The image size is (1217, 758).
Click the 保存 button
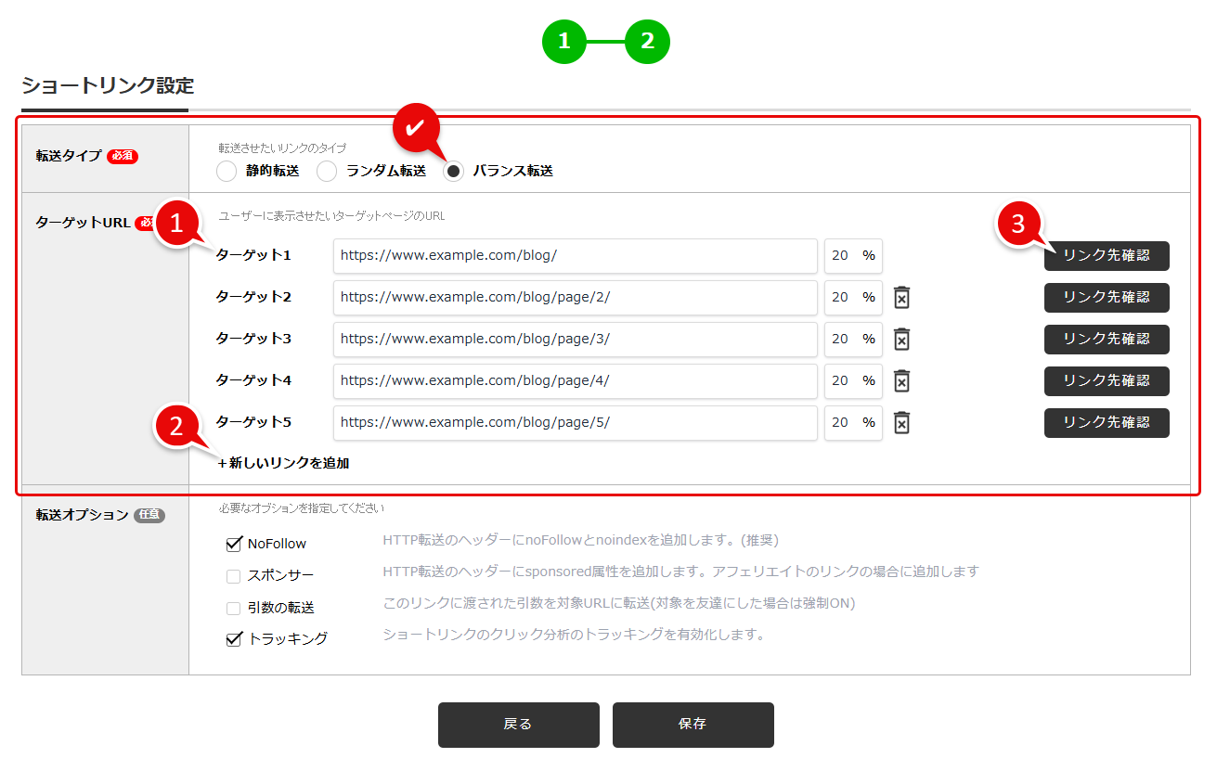pos(693,726)
